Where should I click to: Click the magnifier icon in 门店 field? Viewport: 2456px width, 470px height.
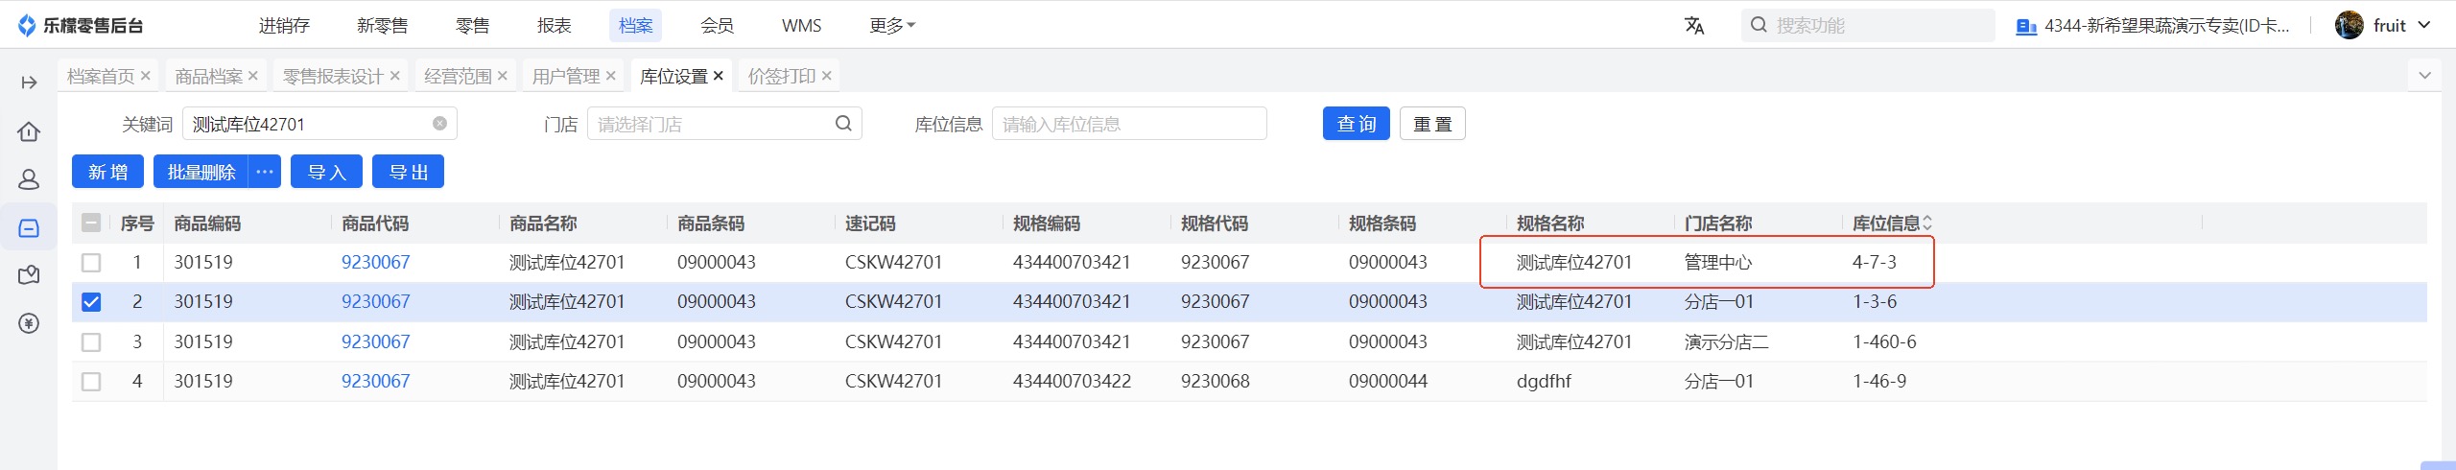point(843,124)
